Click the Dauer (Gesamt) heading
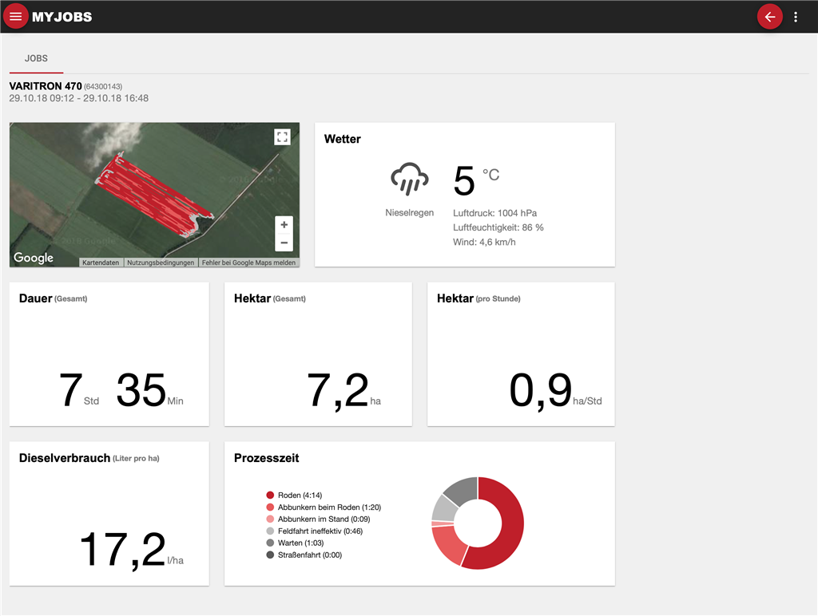This screenshot has height=616, width=818. (x=54, y=298)
